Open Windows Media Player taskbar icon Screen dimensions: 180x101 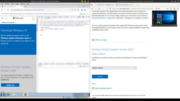coord(20,95)
